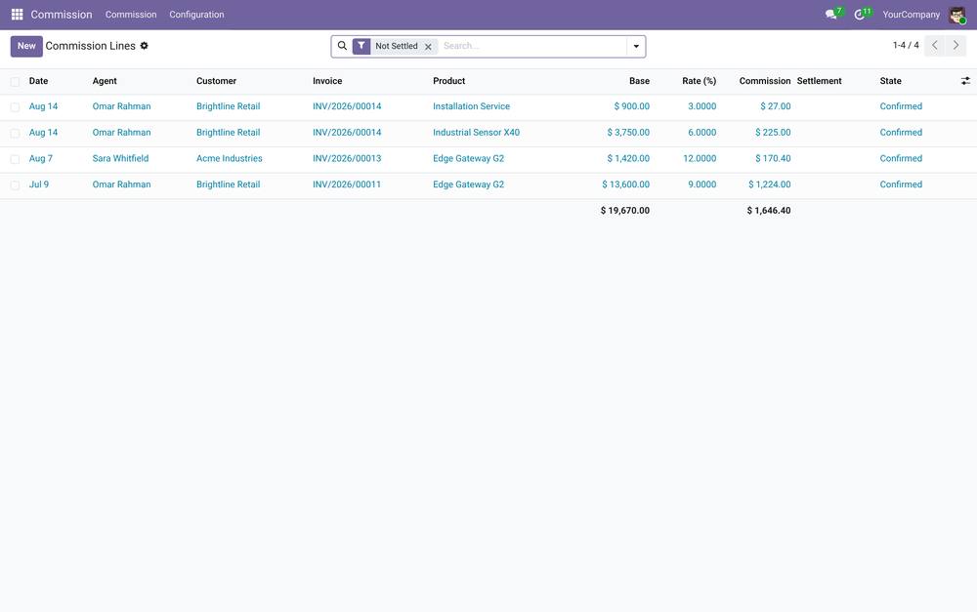Open the YourCompany switcher
The height and width of the screenshot is (612, 977).
click(x=911, y=15)
